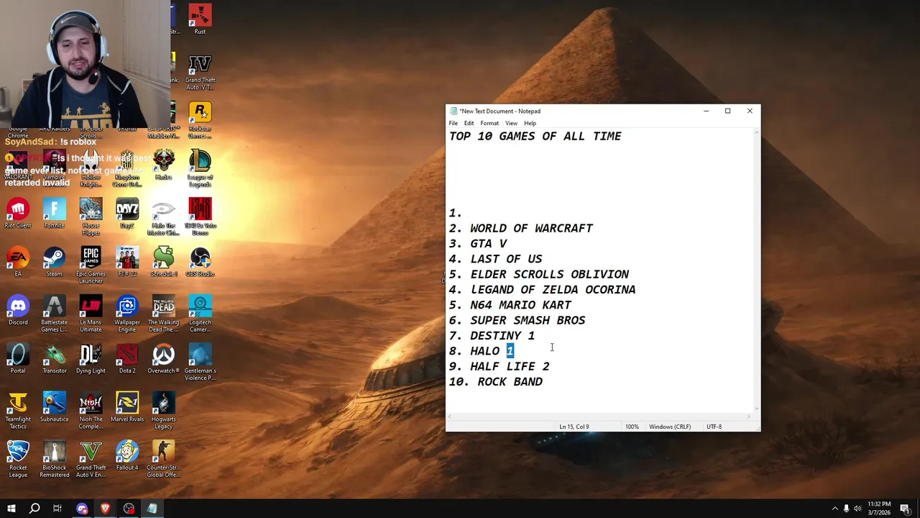Open Notepad View menu

pyautogui.click(x=511, y=123)
